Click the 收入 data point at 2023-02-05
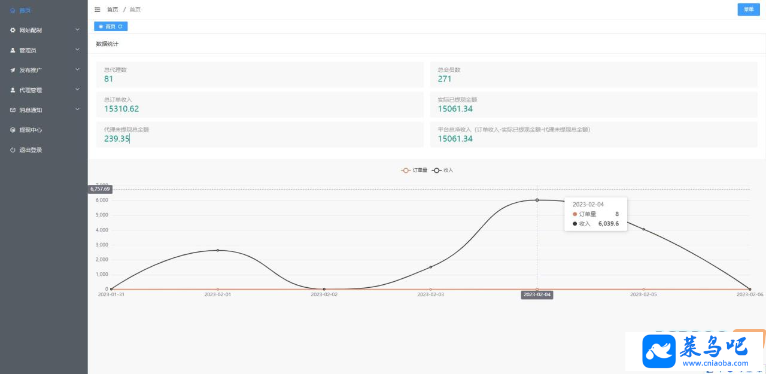766x374 pixels. [643, 229]
